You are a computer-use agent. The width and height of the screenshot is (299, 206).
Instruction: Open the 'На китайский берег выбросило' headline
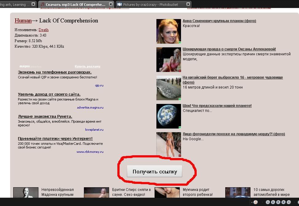tap(233, 77)
